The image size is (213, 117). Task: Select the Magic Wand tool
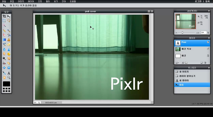coord(4,25)
